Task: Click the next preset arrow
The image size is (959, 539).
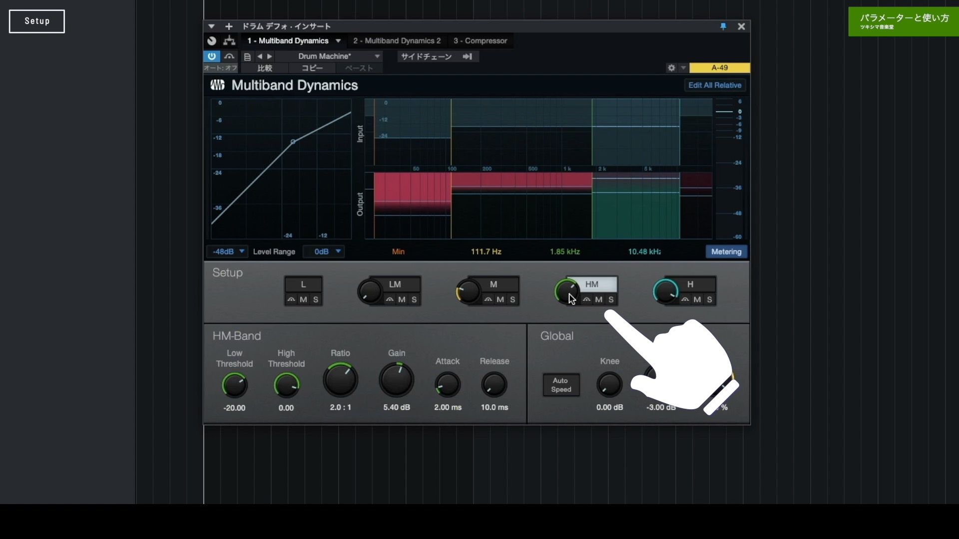Action: point(270,56)
